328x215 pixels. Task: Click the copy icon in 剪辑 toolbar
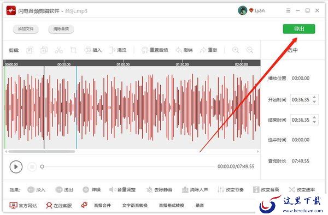click(x=30, y=50)
